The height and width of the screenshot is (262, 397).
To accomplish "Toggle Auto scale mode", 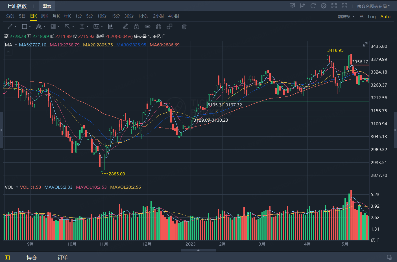I will point(385,17).
